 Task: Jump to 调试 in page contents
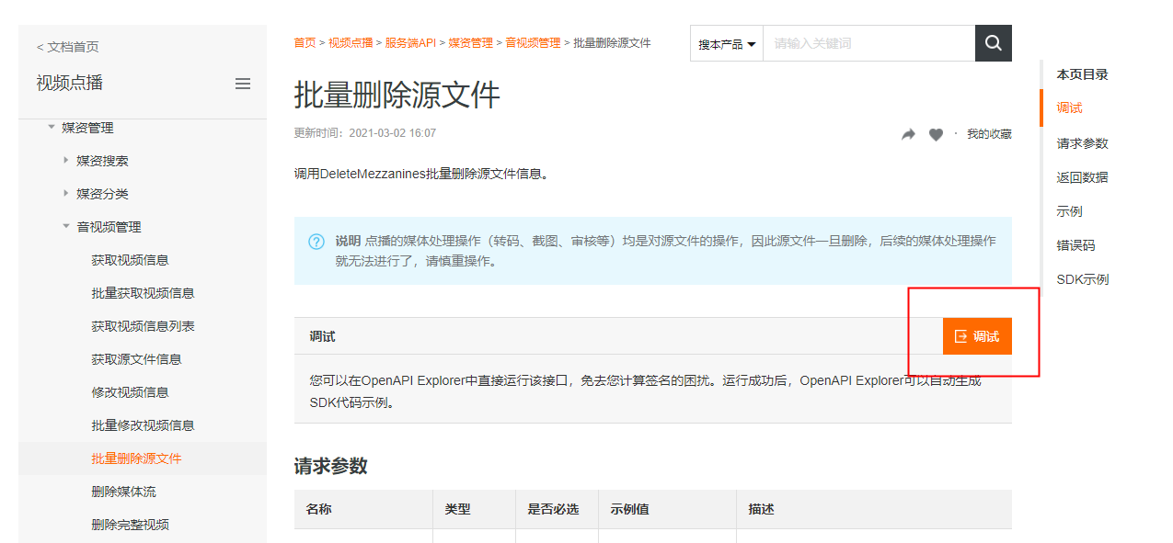1069,108
